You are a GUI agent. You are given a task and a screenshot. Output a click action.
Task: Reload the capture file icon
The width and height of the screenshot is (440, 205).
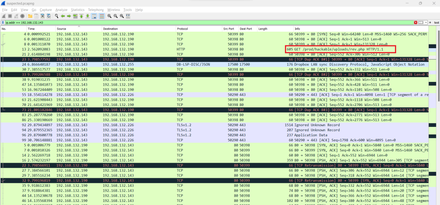(49, 16)
